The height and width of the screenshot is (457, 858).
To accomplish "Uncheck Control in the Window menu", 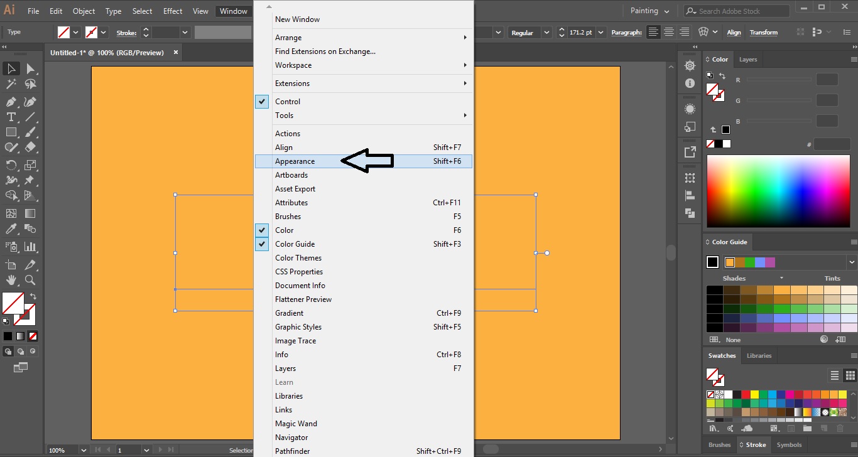I will (x=262, y=101).
